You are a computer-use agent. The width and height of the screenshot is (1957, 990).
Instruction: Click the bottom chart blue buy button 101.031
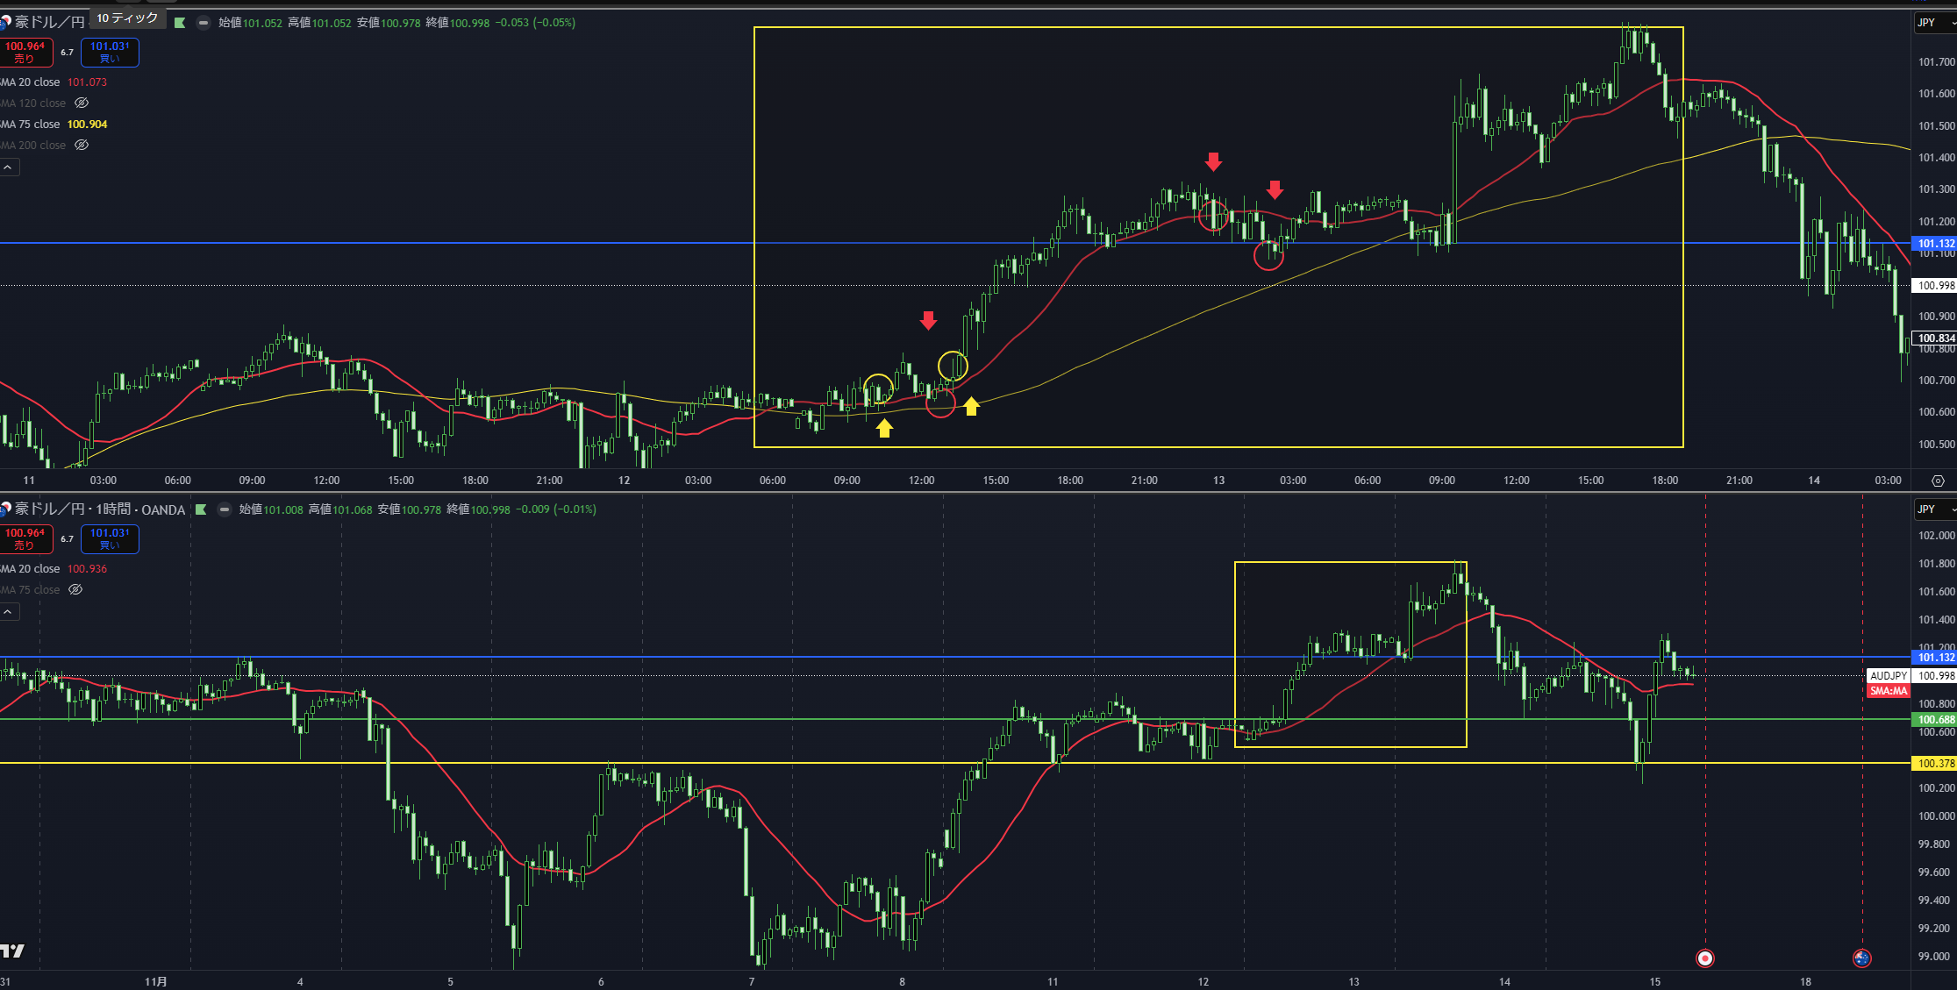pyautogui.click(x=110, y=538)
